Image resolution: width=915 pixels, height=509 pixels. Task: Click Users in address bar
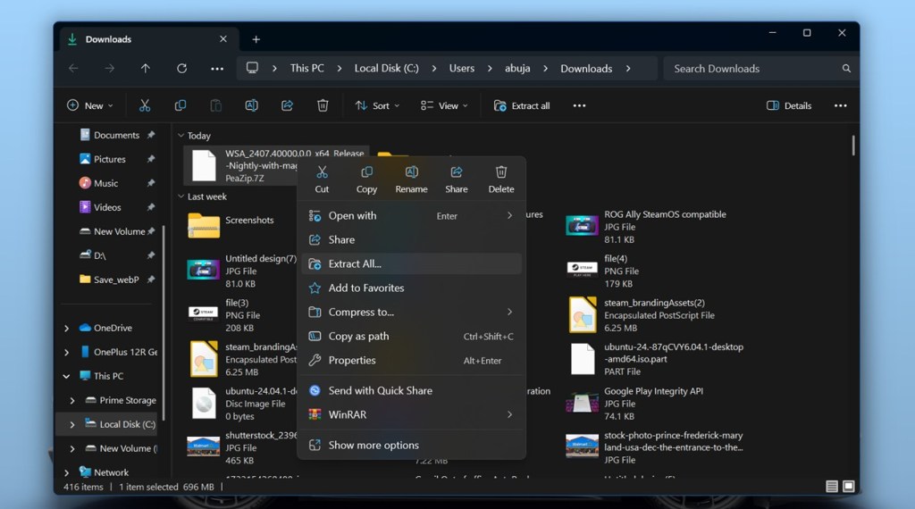tap(462, 68)
